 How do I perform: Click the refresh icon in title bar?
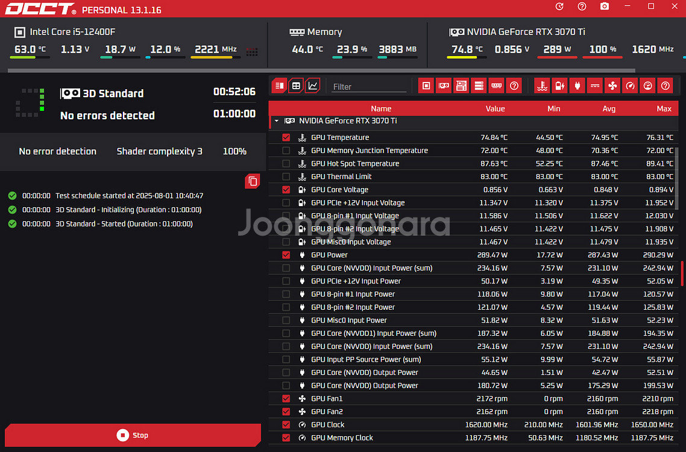point(559,7)
